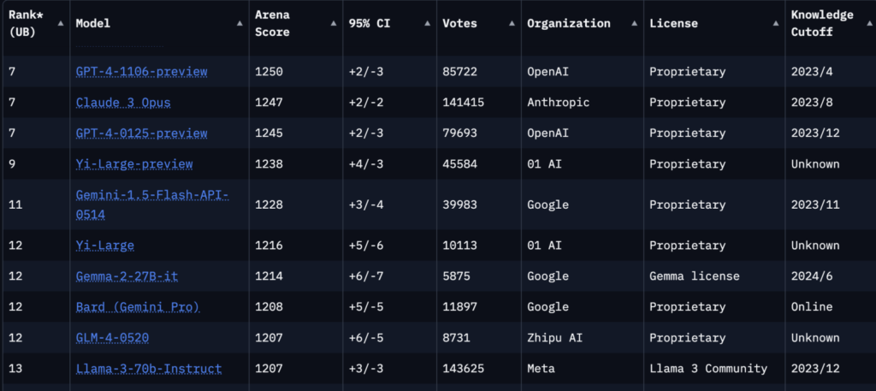Sort by License column arrow
The width and height of the screenshot is (876, 391).
(x=774, y=24)
